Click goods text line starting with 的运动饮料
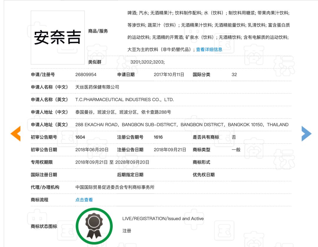 tap(208, 37)
